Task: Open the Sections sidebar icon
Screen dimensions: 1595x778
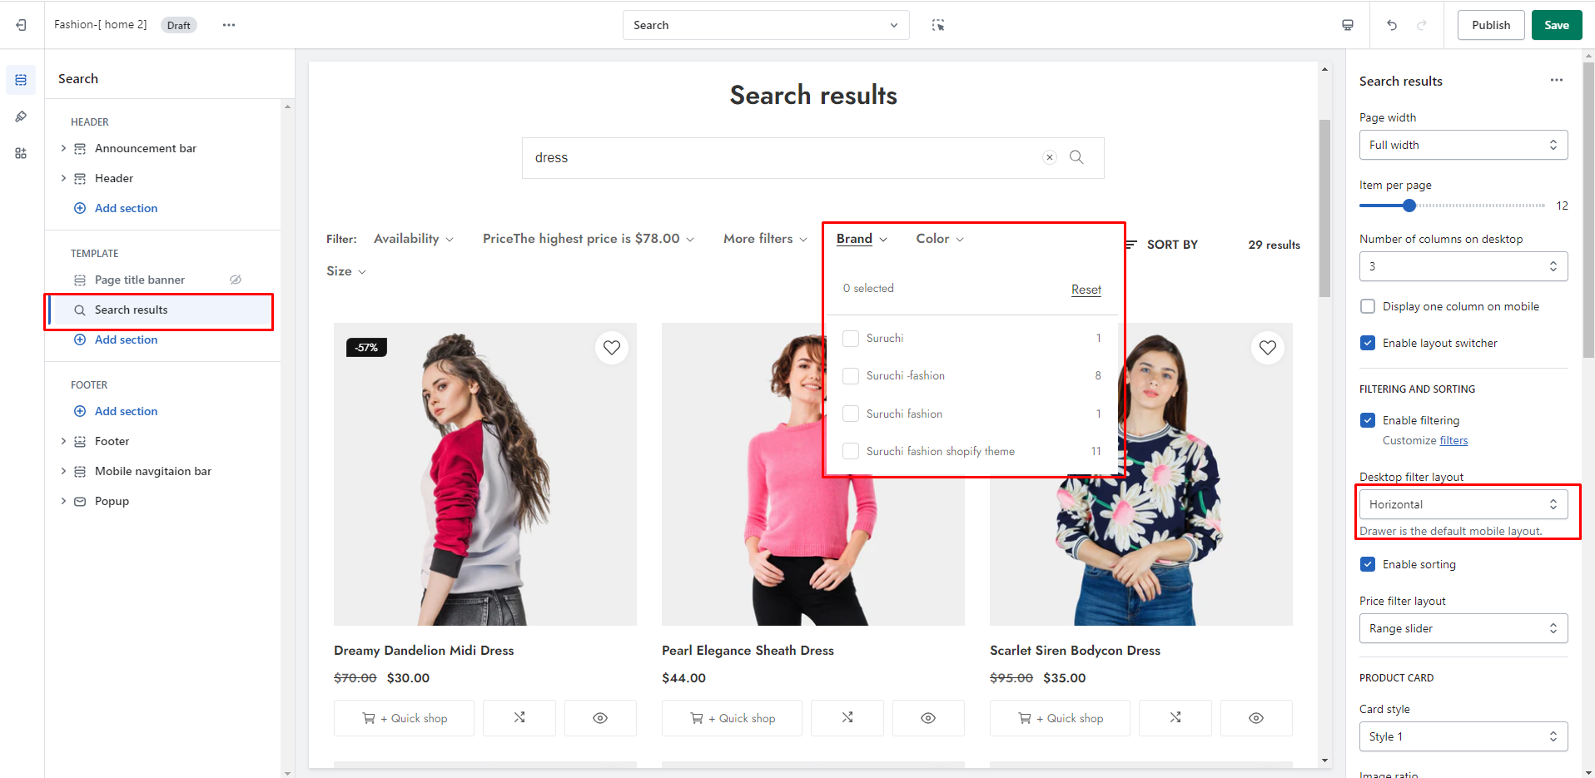Action: pyautogui.click(x=21, y=80)
